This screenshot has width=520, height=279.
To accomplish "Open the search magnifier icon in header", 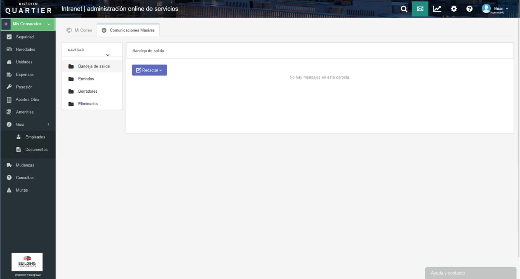I will tap(404, 9).
